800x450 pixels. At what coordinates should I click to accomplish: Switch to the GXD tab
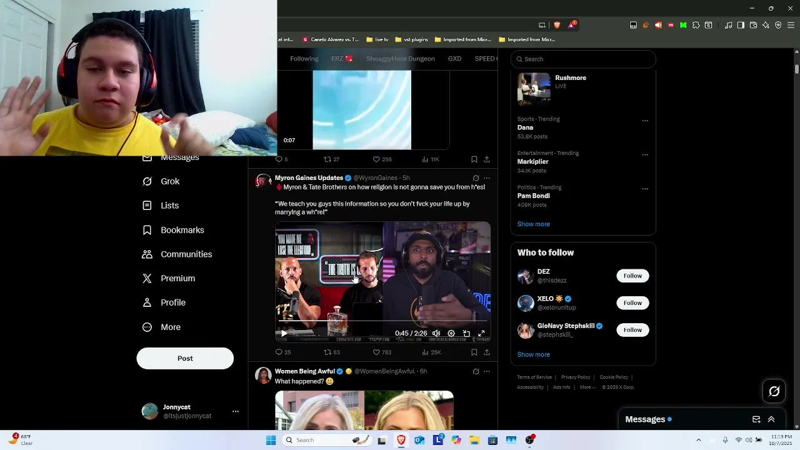pos(454,59)
